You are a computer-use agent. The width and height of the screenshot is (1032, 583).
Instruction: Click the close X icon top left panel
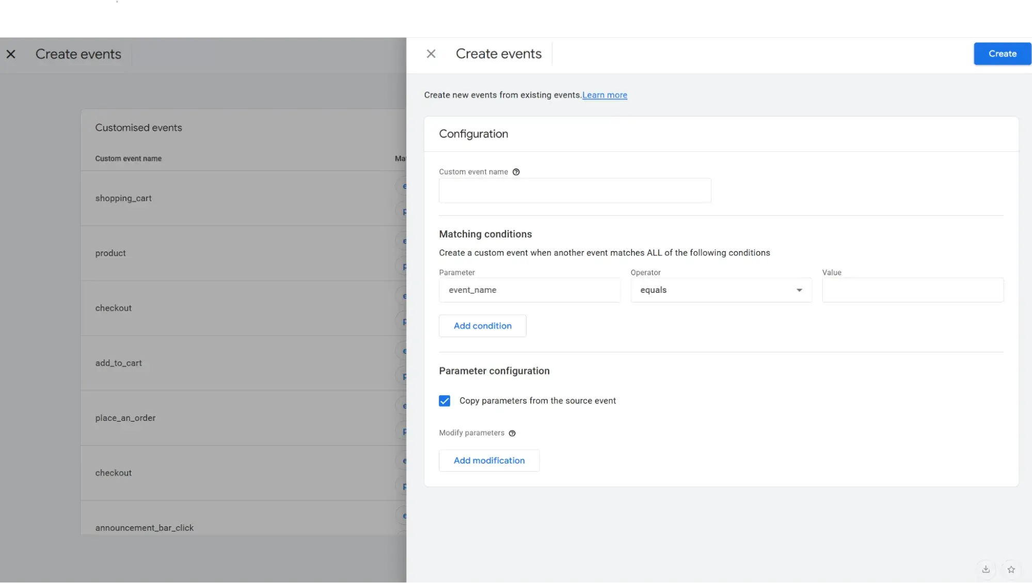[x=11, y=54]
